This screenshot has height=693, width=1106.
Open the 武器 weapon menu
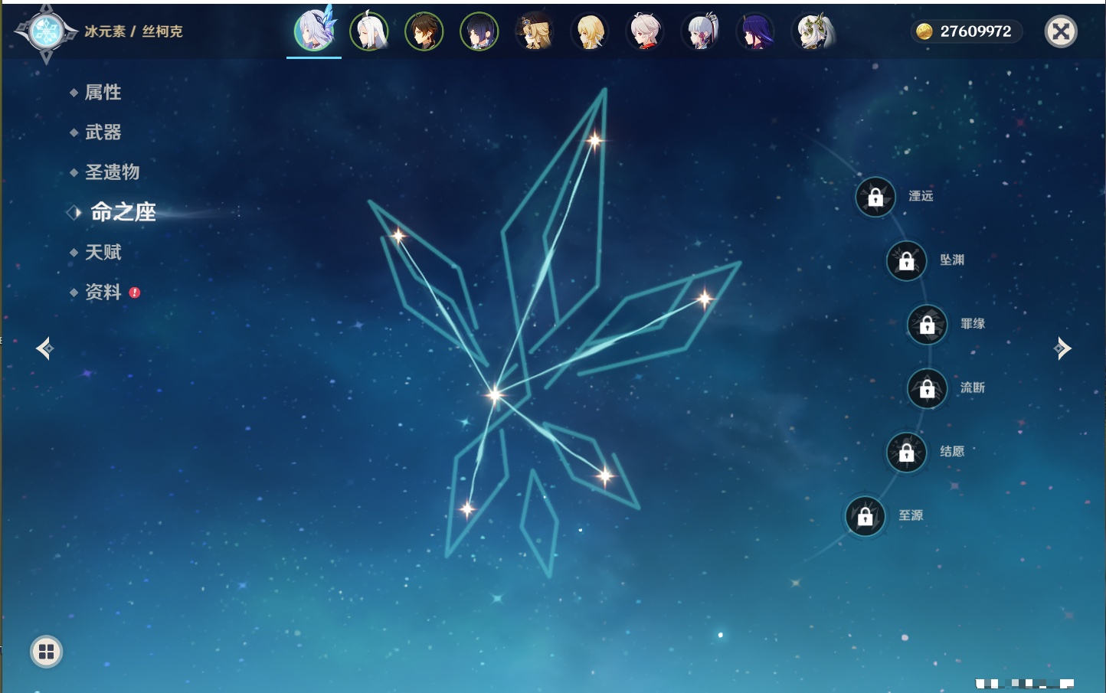[x=103, y=132]
